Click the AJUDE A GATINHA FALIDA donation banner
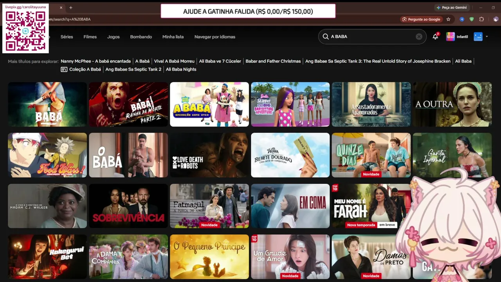Image resolution: width=501 pixels, height=282 pixels. (248, 11)
